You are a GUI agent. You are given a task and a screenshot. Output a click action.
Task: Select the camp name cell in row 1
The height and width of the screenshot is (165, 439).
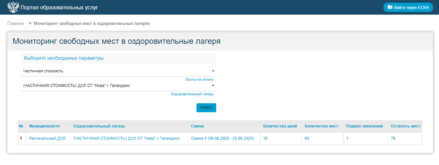pyautogui.click(x=129, y=138)
